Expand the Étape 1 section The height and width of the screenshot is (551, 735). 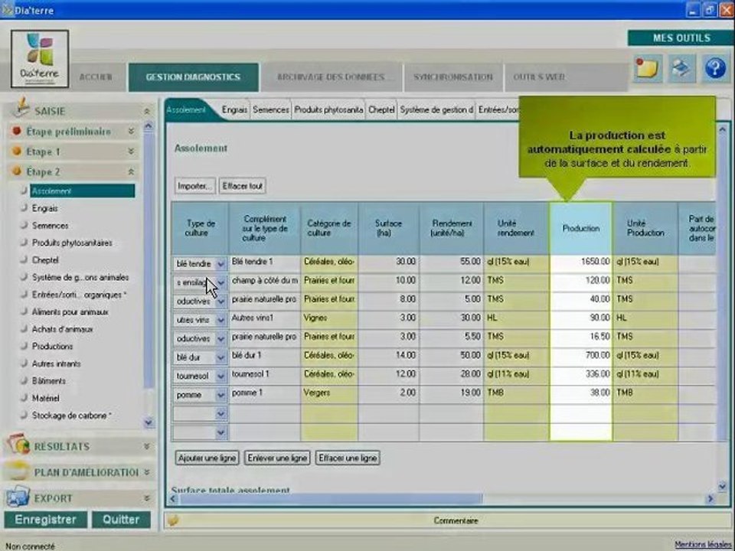[131, 152]
